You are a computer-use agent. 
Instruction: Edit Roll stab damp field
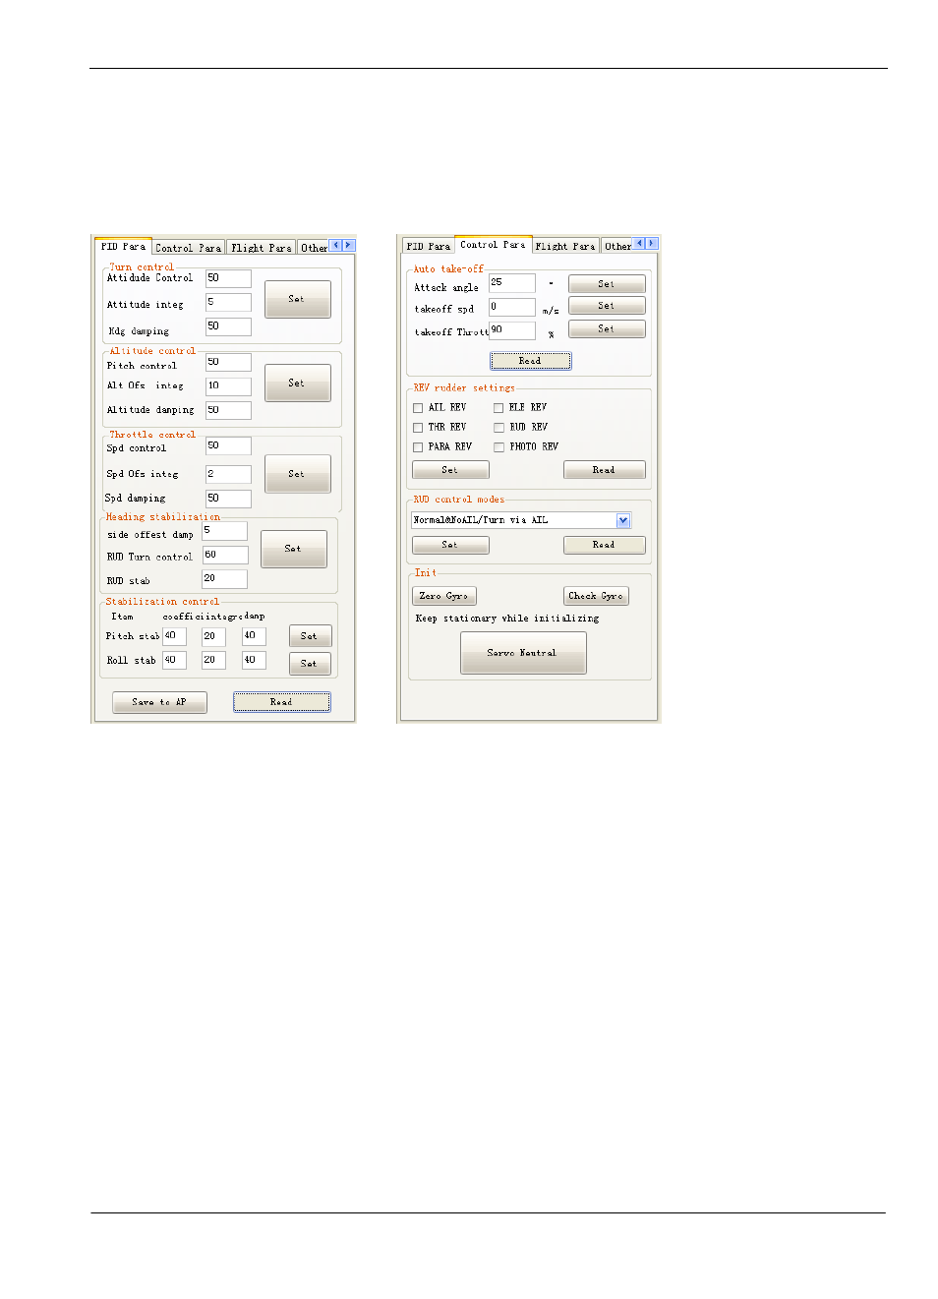254,661
